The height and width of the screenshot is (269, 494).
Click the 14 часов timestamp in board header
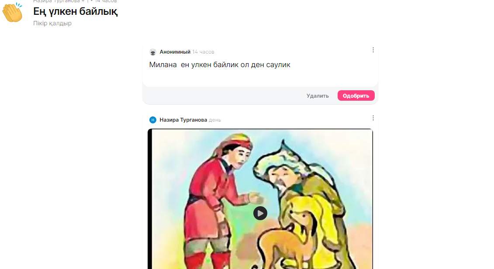click(106, 1)
